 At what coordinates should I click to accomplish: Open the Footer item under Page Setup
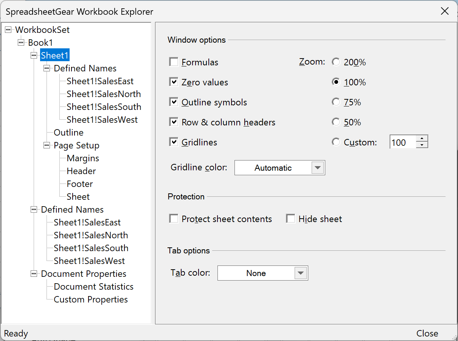point(79,184)
